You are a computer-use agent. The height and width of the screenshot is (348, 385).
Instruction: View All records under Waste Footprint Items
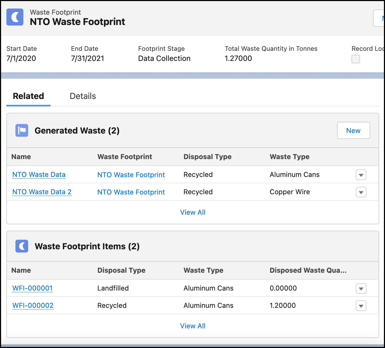pos(193,326)
